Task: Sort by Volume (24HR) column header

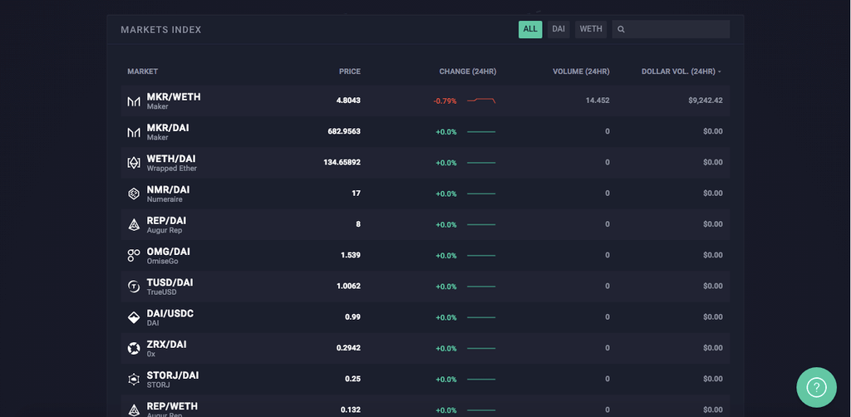Action: click(581, 71)
